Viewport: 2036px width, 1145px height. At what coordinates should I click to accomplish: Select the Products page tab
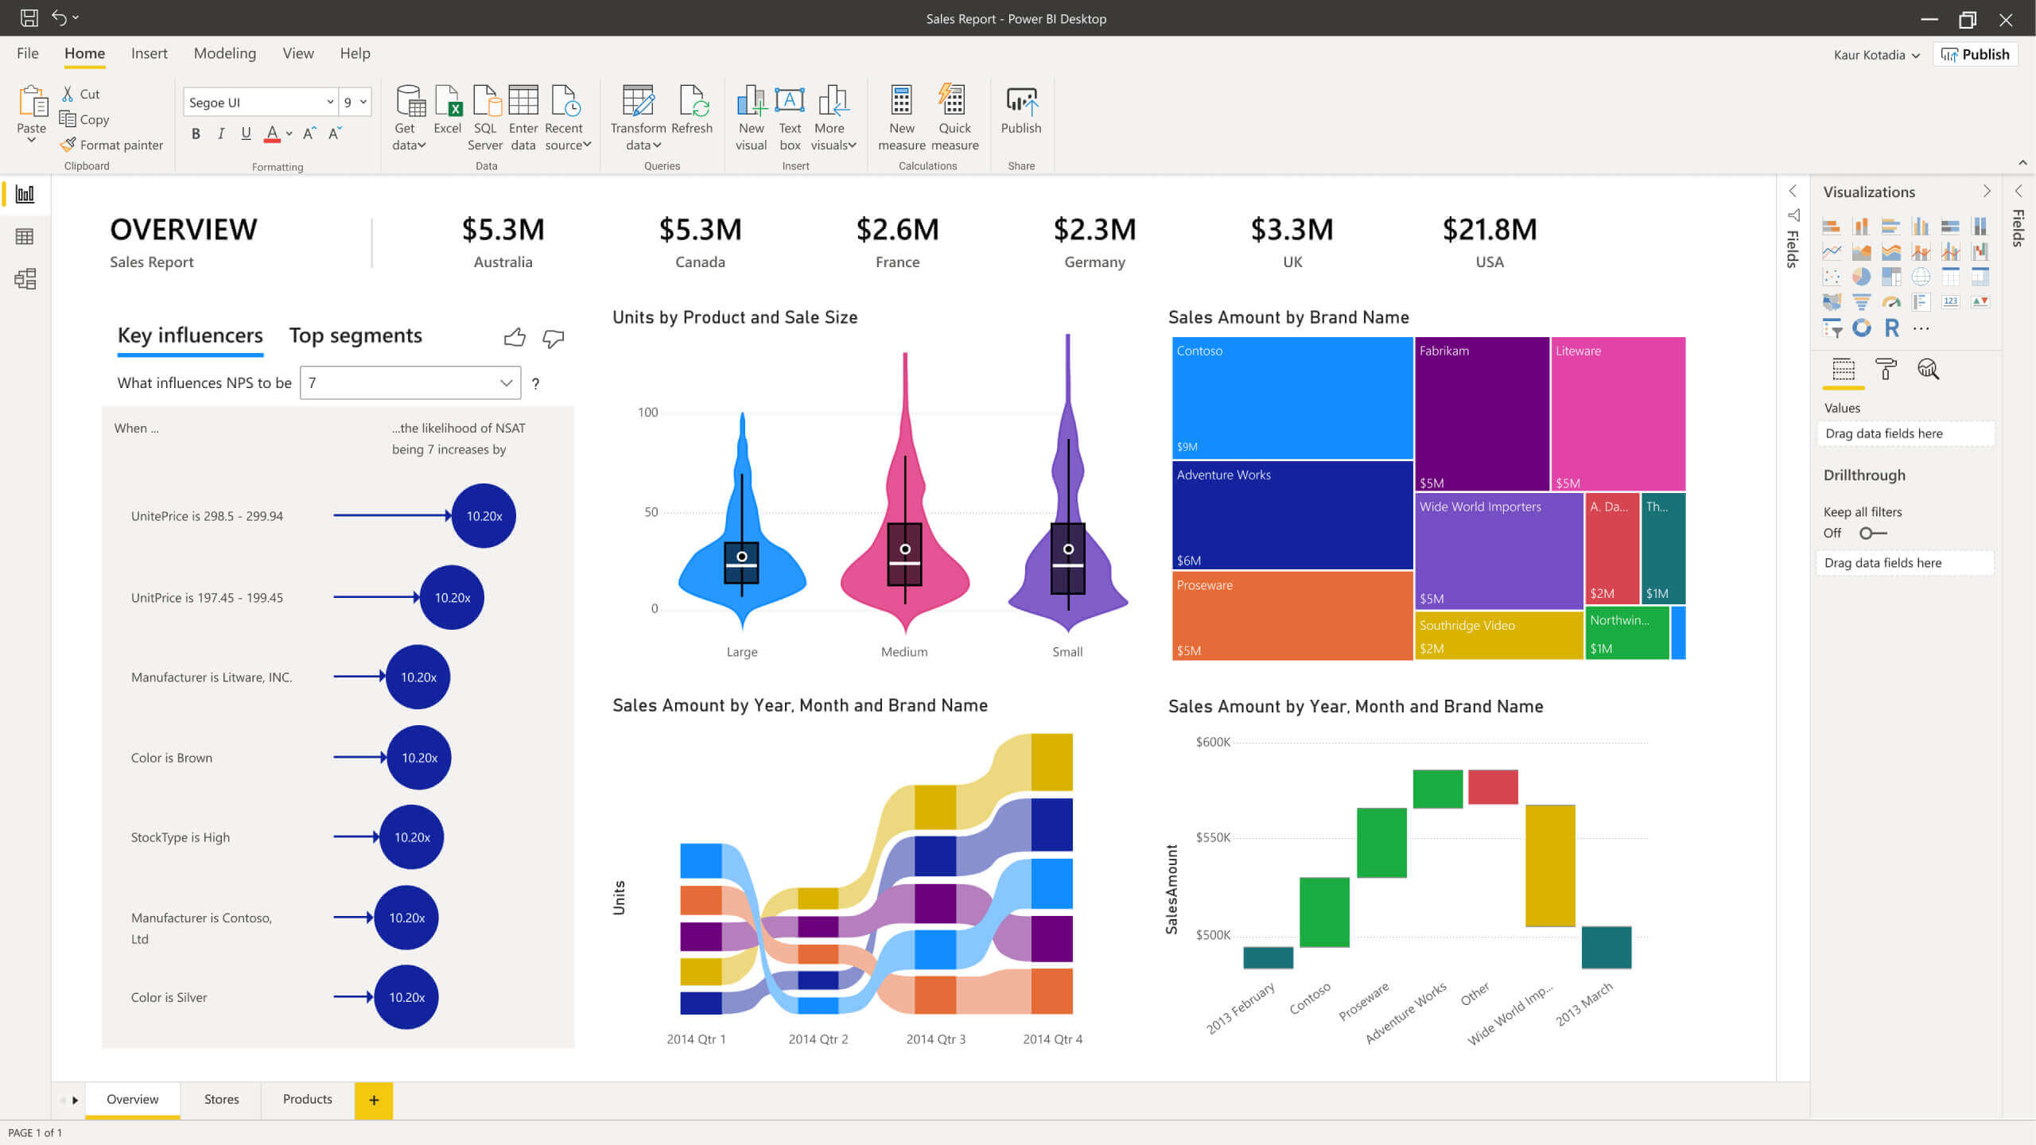point(306,1099)
